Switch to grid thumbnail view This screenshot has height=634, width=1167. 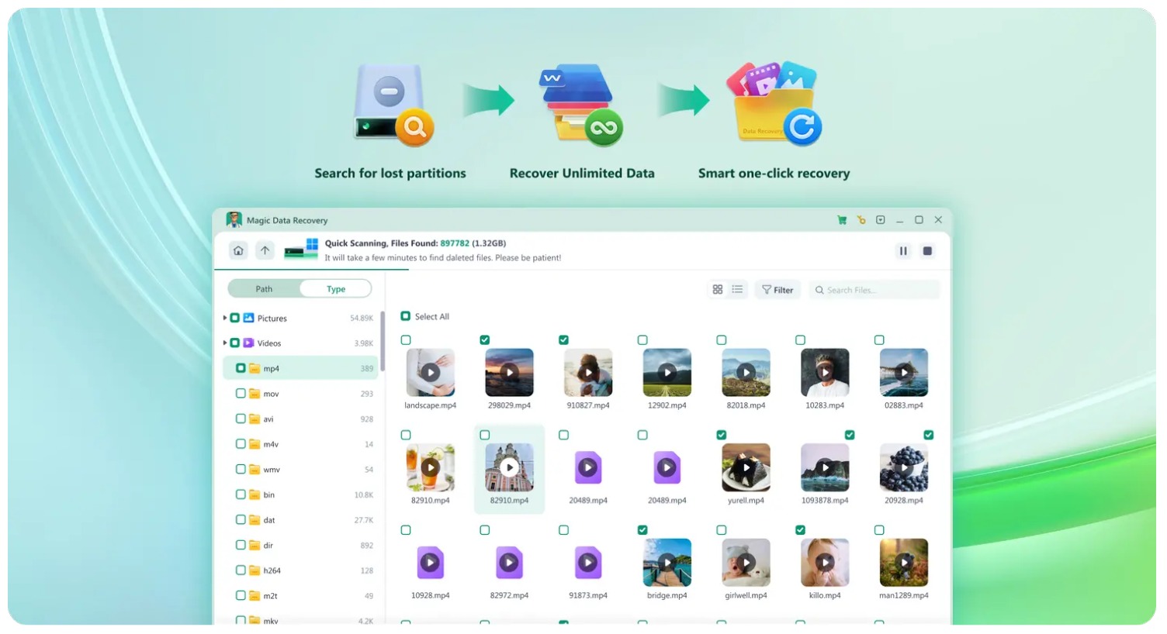pos(718,290)
